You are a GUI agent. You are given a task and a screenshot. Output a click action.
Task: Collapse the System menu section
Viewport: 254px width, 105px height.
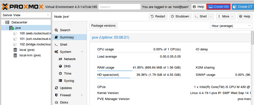[82, 52]
